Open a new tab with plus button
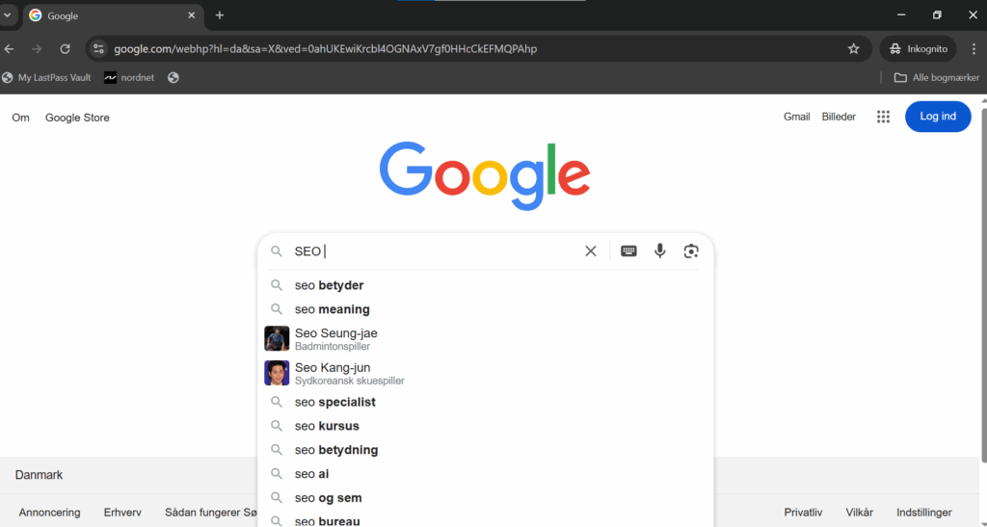This screenshot has width=987, height=527. pyautogui.click(x=219, y=15)
